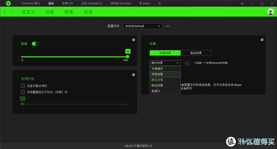Click the Chroma color wheel icon

(x=187, y=63)
